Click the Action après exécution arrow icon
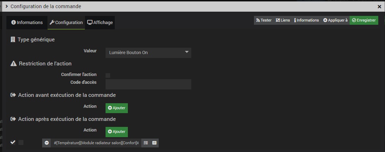Image resolution: width=385 pixels, height=152 pixels. click(x=13, y=119)
